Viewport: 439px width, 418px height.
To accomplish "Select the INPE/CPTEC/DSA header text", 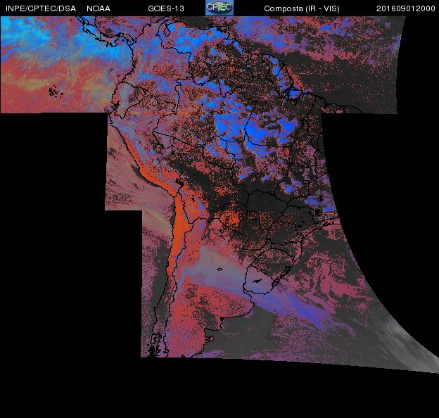I will tap(41, 8).
